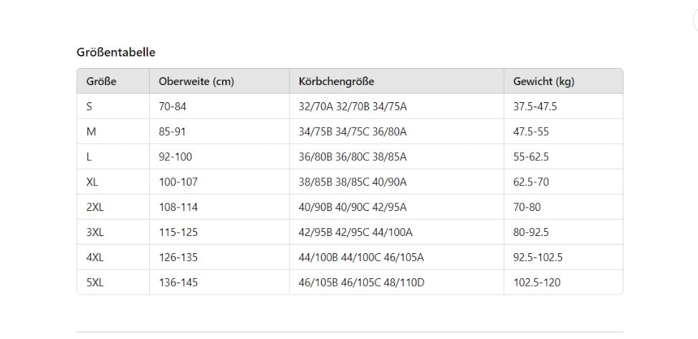The width and height of the screenshot is (698, 339).
Task: Click cup sizes 34/75B 34/75C 36/80A
Action: tap(353, 132)
